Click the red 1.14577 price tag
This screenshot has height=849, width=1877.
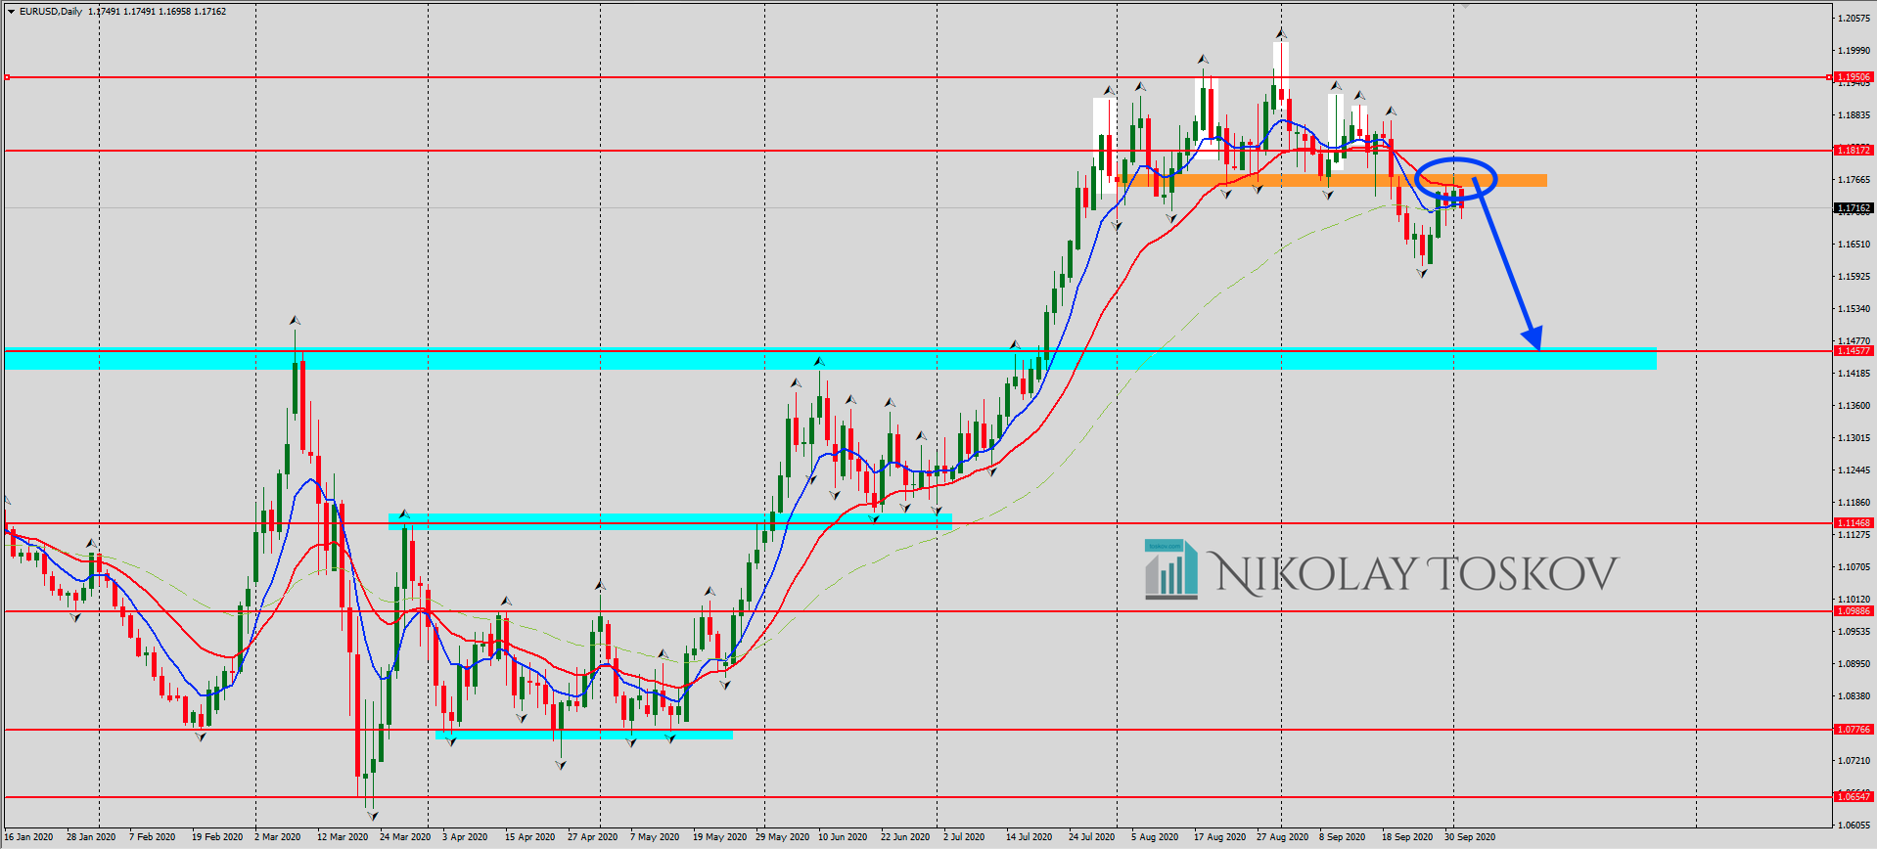[1854, 350]
